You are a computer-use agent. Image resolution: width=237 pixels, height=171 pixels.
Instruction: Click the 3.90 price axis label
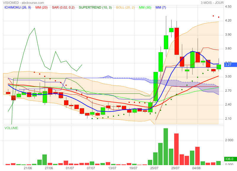[228, 34]
